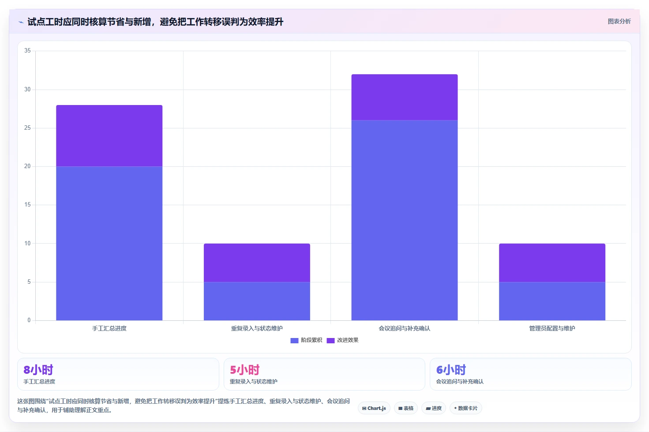
Task: Click the y-axis value 20
Action: 27,166
